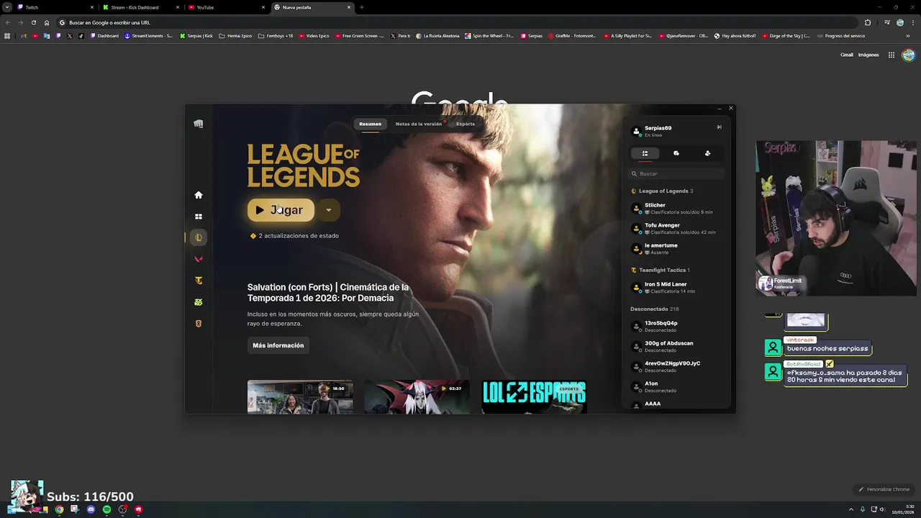921x518 pixels.
Task: Collapse the social panel with arrow icon
Action: 719,127
